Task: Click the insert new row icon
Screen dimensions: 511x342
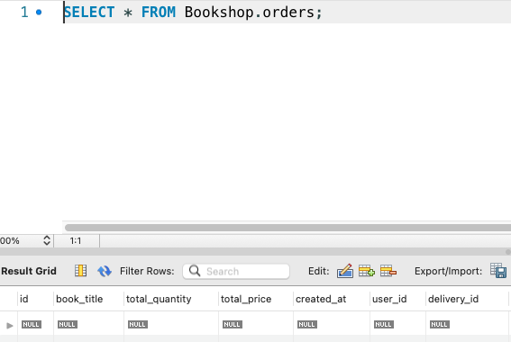Action: (x=367, y=271)
